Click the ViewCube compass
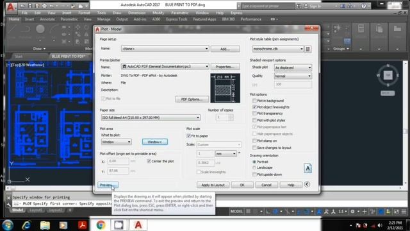 coord(388,75)
